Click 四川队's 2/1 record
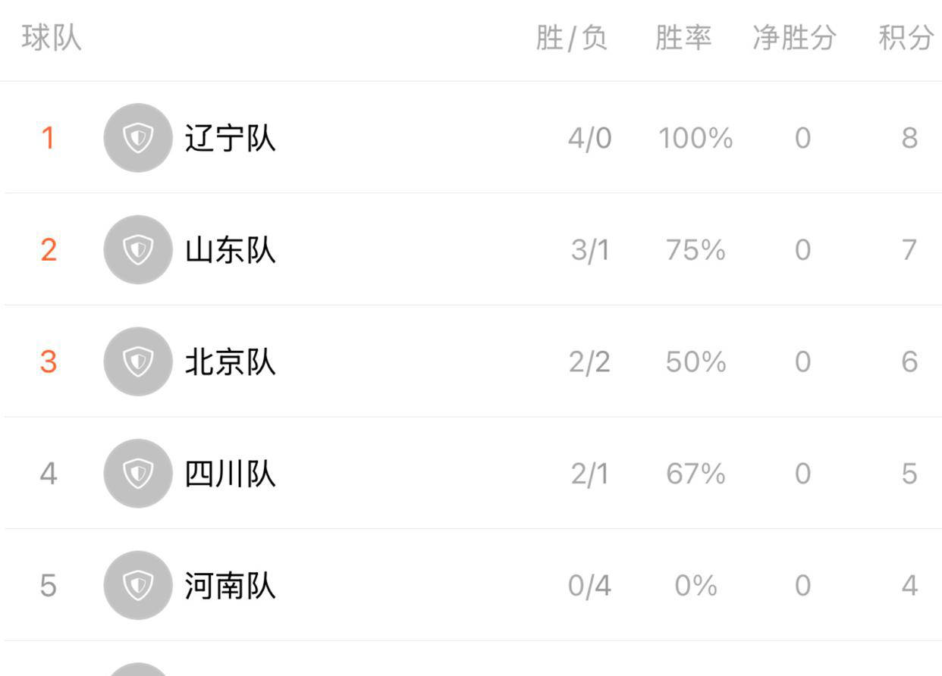Viewport: 942px width, 676px height. click(x=588, y=474)
